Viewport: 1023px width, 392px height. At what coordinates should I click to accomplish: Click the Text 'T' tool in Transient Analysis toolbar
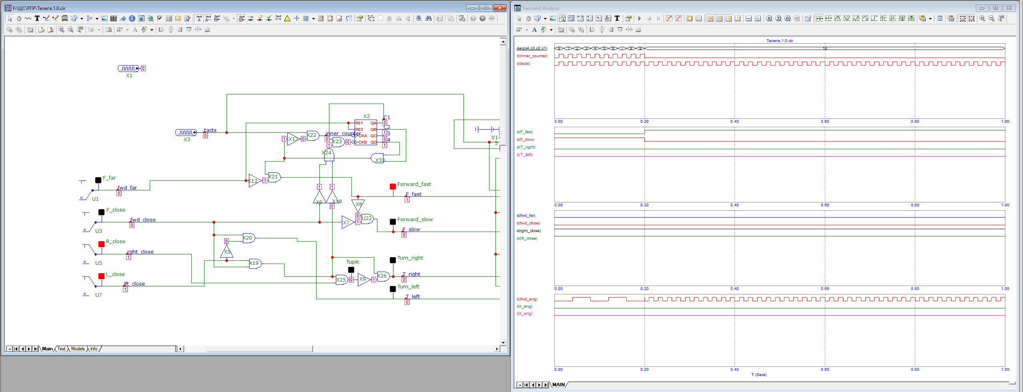click(617, 18)
